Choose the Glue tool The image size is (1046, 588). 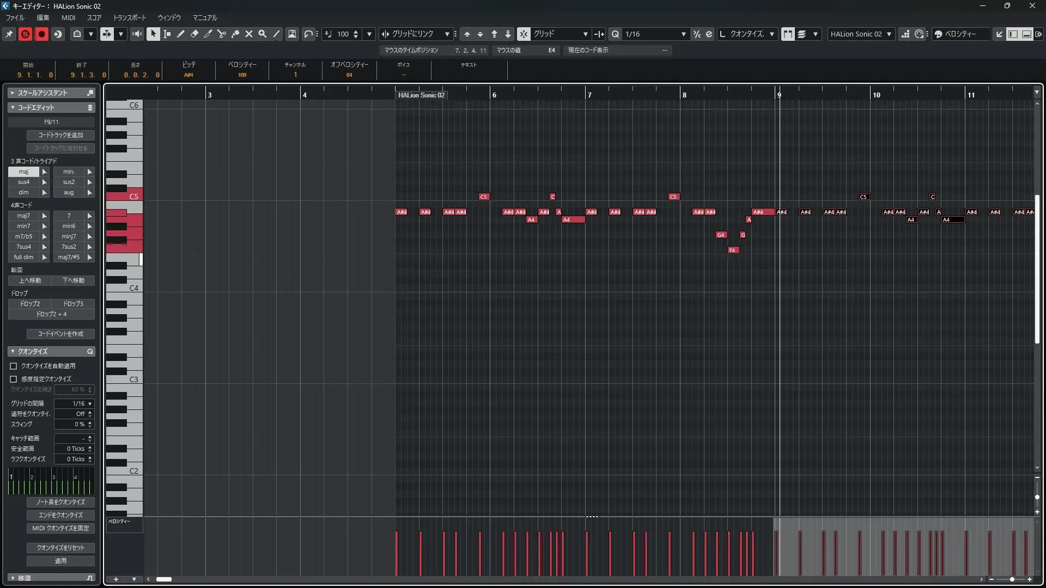pyautogui.click(x=235, y=34)
